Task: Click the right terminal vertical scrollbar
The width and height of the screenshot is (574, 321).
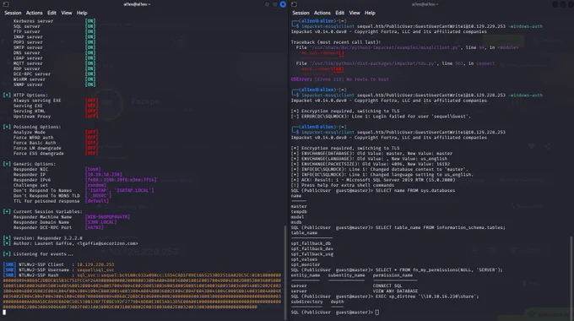Action: (571, 277)
